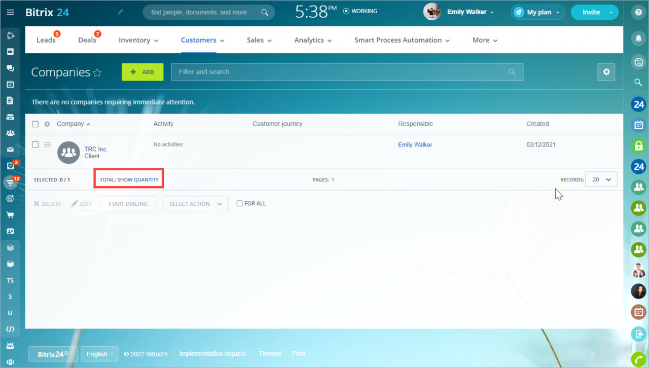The height and width of the screenshot is (368, 649).
Task: Open the Leads tab
Action: click(x=46, y=40)
